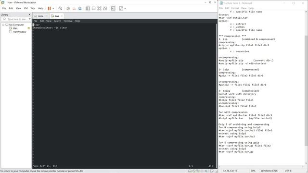Click '#zip -r myfile.zip file1 file2 dir1' line
The height and width of the screenshot is (173, 308).
coord(244,45)
